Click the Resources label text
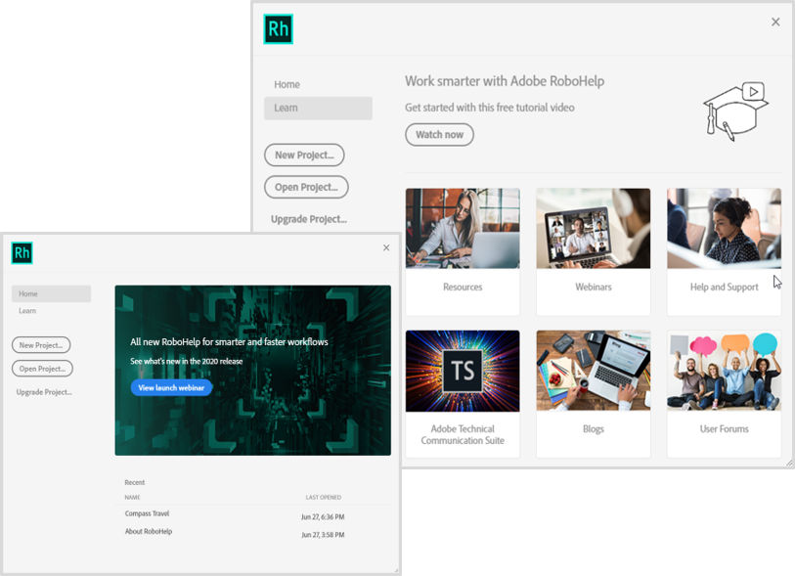The width and height of the screenshot is (795, 576). tap(463, 287)
